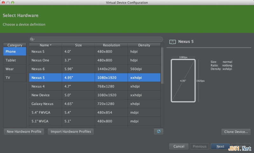
Task: Switch to the Wear category
Action: (15, 69)
